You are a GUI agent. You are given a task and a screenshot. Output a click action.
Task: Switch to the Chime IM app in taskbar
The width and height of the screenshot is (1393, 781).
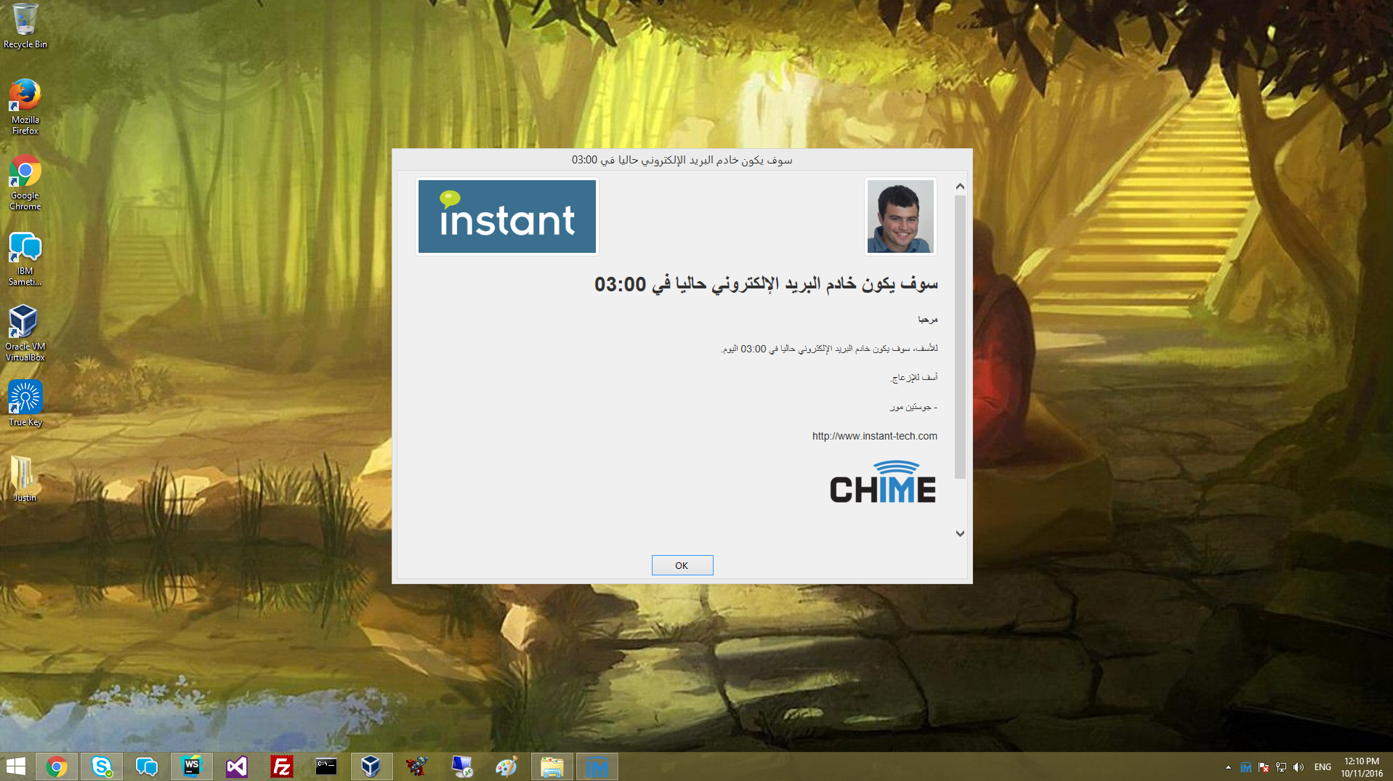click(x=597, y=766)
